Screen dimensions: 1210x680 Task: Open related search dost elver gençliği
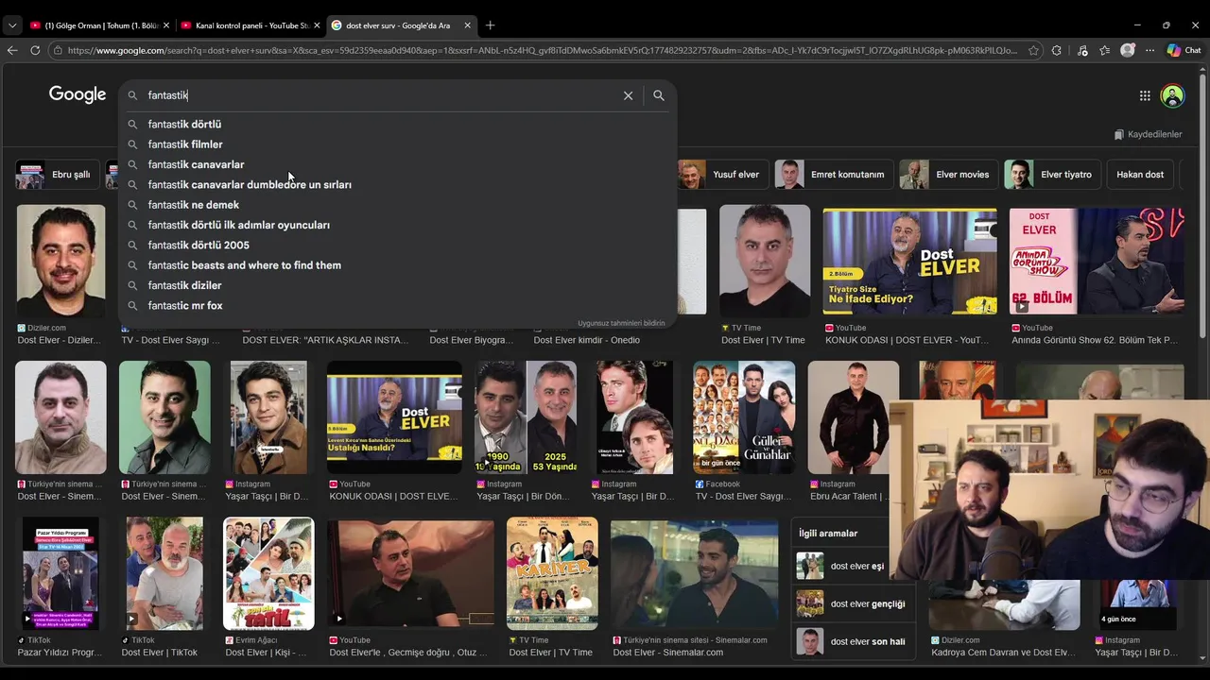[851, 604]
